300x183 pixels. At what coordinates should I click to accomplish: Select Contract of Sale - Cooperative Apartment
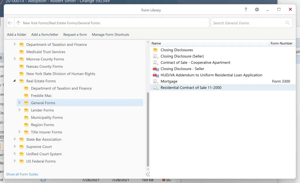point(195,62)
